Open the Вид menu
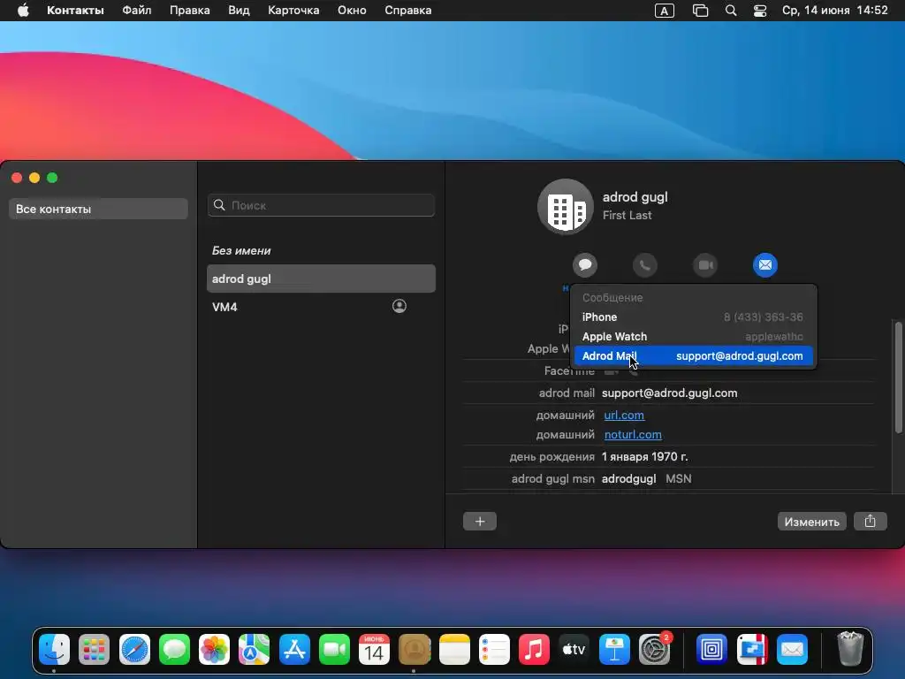Image resolution: width=905 pixels, height=679 pixels. pos(239,11)
